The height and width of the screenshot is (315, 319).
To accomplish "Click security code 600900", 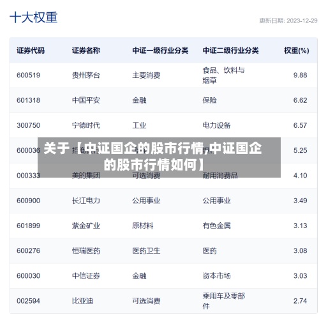I will coord(29,201).
